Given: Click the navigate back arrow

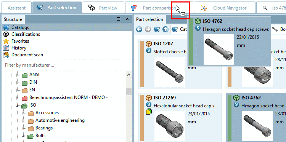Looking at the screenshot, I should 139,29.
